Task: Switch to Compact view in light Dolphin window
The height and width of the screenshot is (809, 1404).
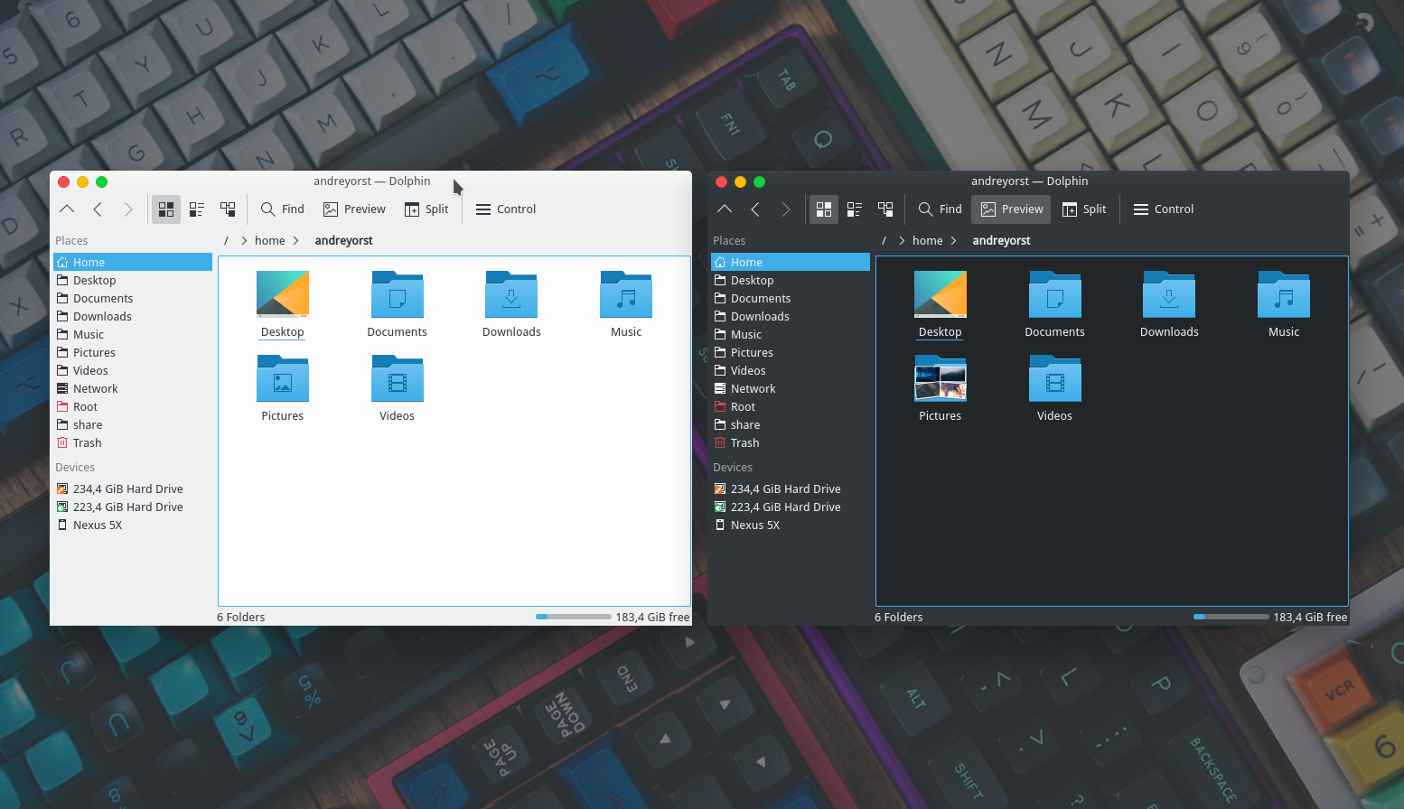Action: coord(197,209)
